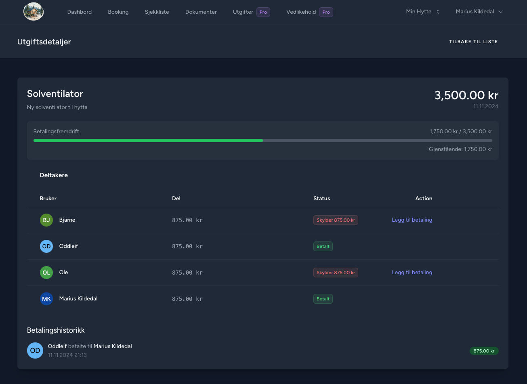Open the Marius Kildedal user menu
This screenshot has width=527, height=384.
point(479,12)
